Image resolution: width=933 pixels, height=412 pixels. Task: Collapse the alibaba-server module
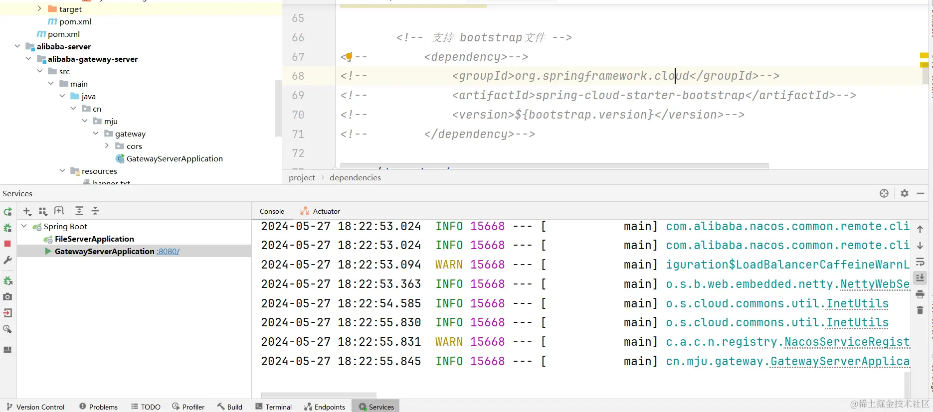click(x=17, y=46)
